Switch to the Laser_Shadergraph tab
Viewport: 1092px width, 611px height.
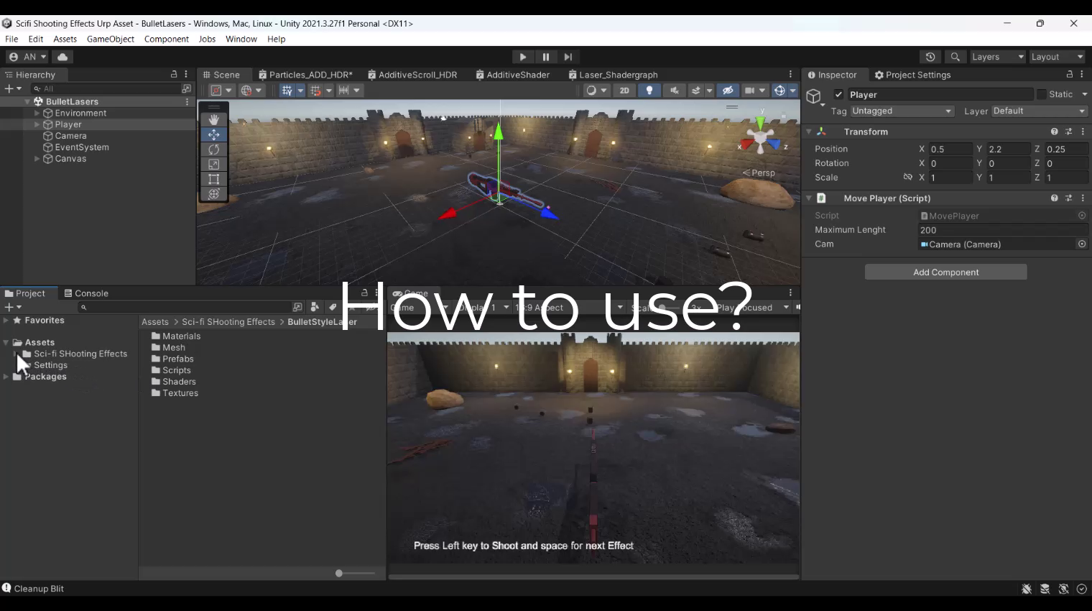[x=613, y=75]
